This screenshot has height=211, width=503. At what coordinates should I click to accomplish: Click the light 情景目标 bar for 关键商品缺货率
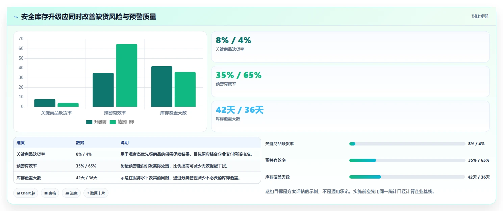(68, 105)
